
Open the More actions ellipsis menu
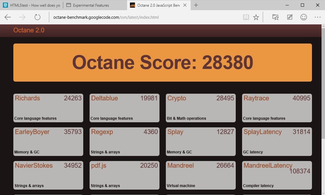point(318,17)
